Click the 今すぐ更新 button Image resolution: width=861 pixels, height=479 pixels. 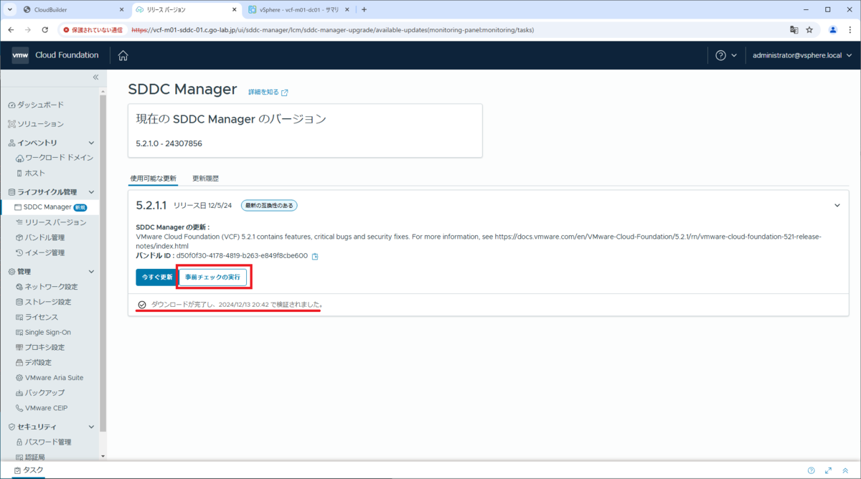point(156,277)
